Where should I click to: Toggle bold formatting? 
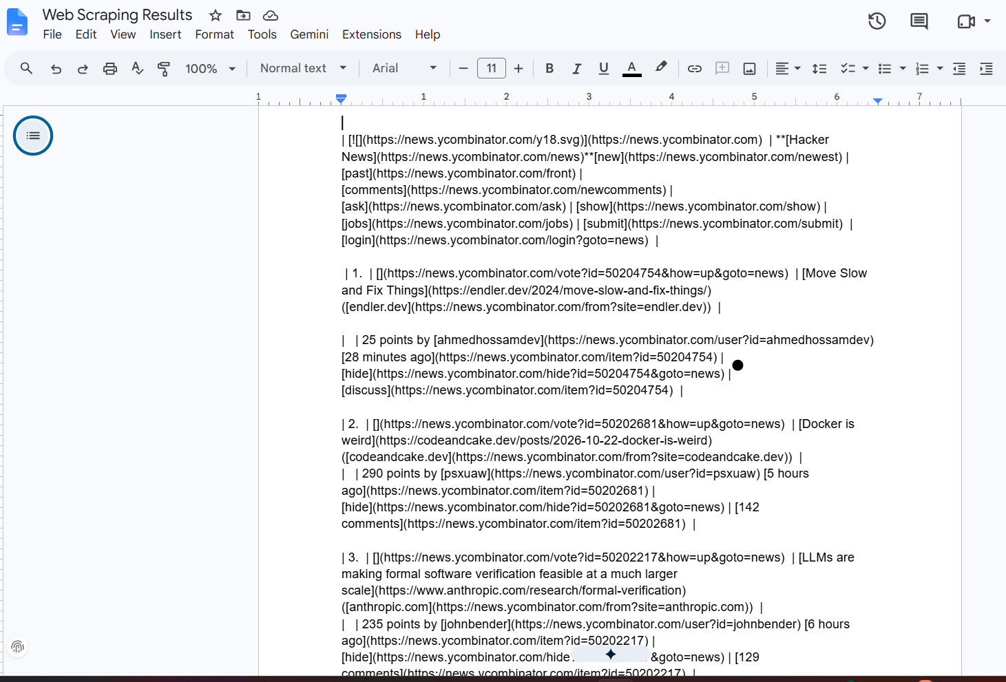point(549,68)
